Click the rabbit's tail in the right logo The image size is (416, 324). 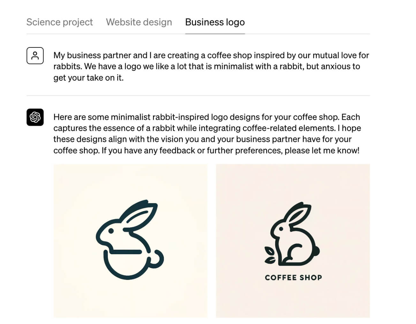(x=317, y=251)
